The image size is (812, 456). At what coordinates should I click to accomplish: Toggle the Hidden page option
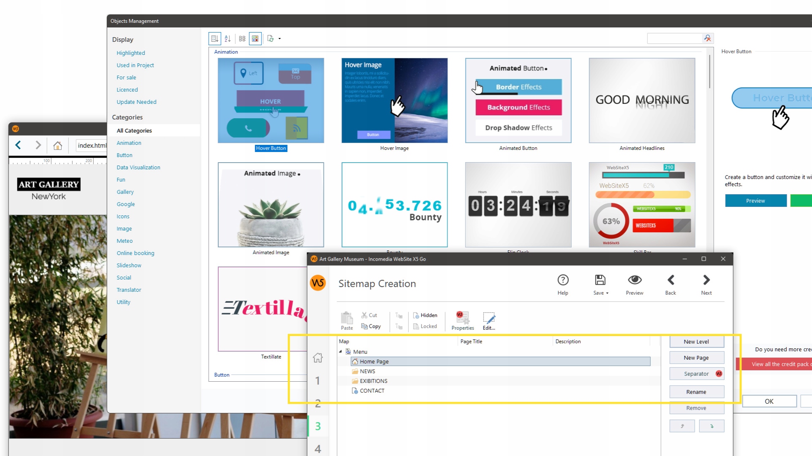point(425,315)
